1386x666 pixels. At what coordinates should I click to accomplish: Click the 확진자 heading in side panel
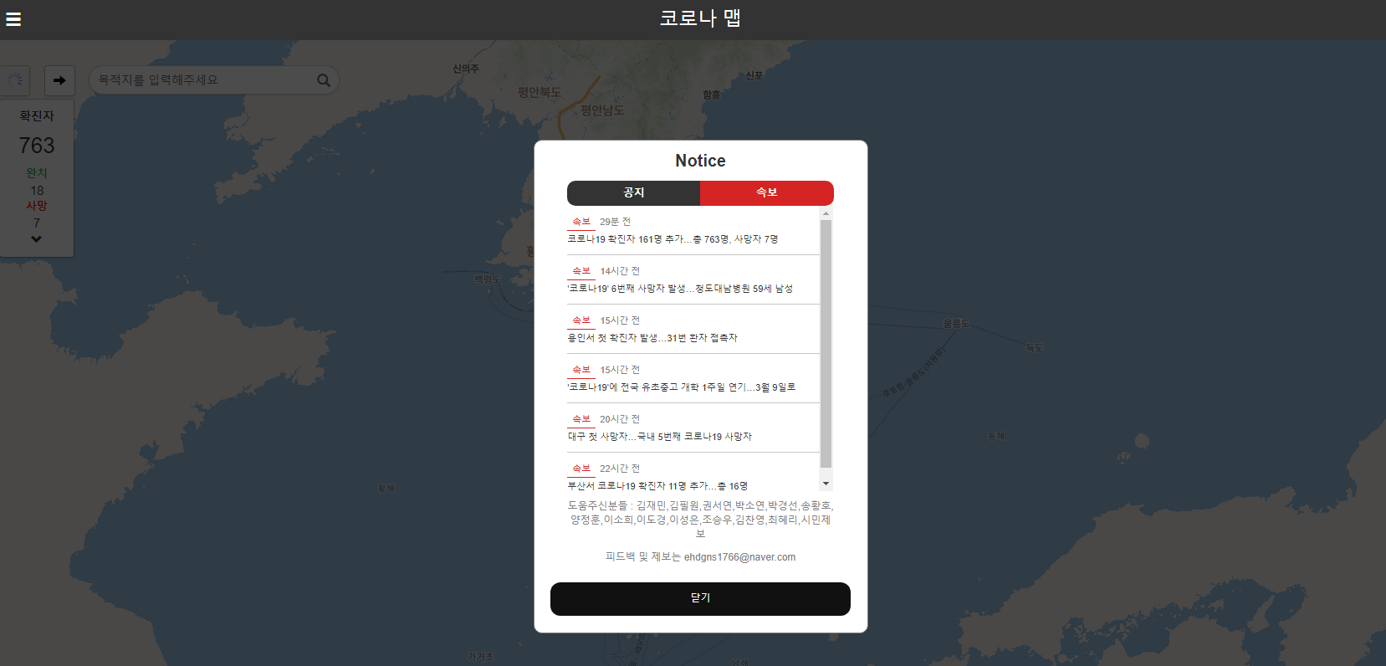[x=37, y=116]
